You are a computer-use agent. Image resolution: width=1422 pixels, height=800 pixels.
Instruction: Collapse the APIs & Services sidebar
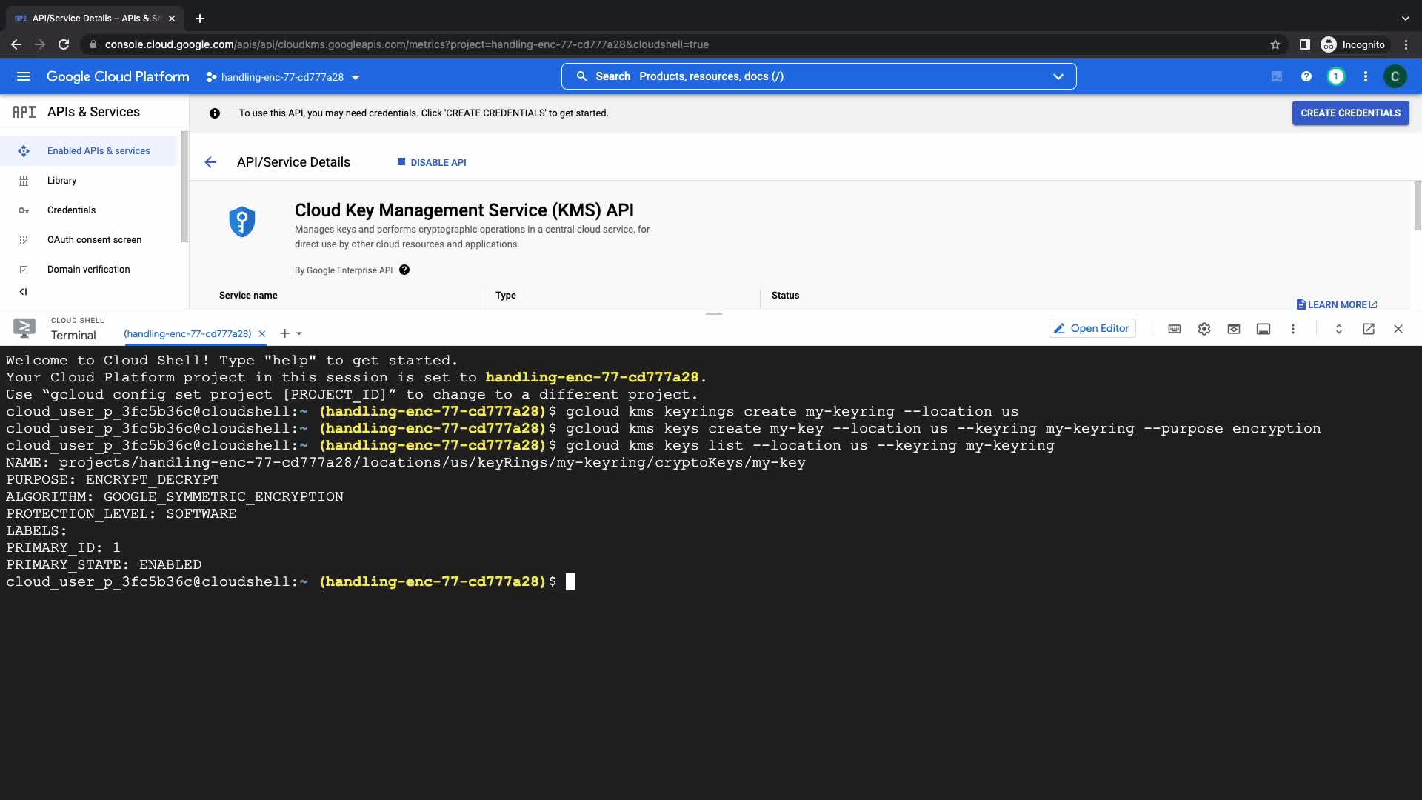tap(23, 292)
